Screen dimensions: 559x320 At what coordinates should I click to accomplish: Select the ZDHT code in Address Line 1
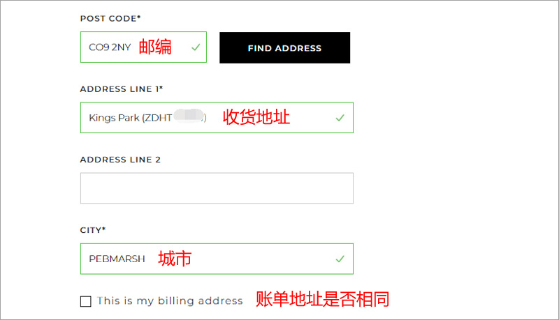pos(158,118)
